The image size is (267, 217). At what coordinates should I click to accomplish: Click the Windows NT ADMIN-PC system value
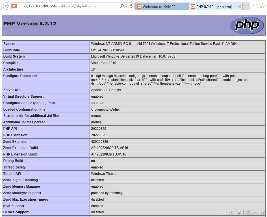[x=164, y=44]
